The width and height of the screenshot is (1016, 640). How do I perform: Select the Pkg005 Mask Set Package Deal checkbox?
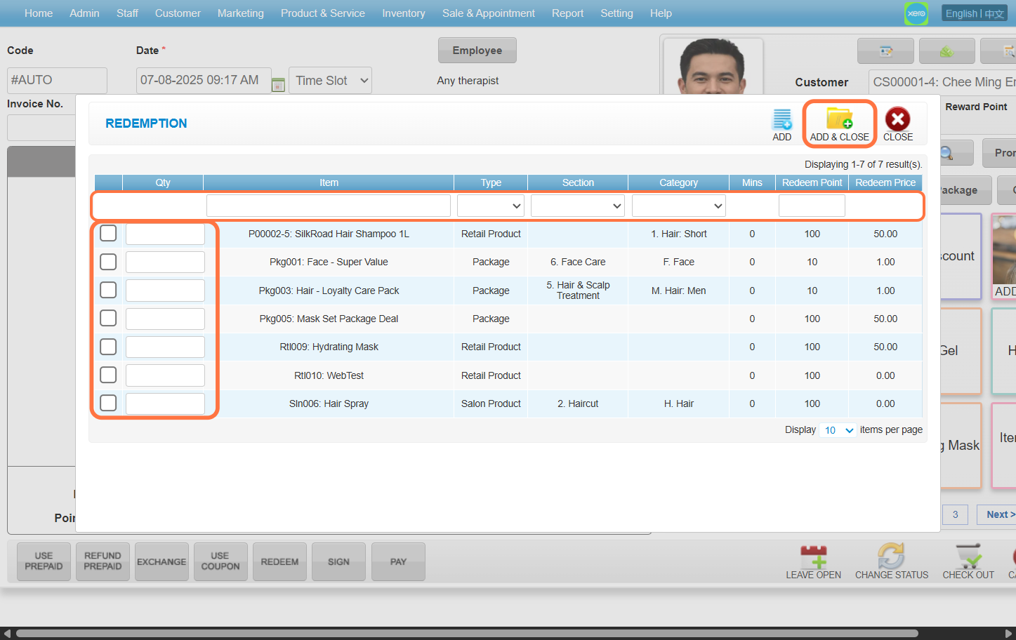point(108,318)
